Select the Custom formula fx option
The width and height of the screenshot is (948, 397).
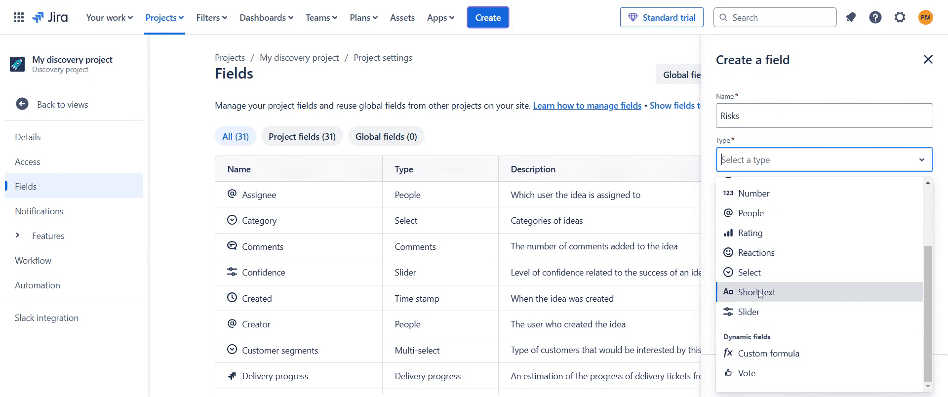768,354
